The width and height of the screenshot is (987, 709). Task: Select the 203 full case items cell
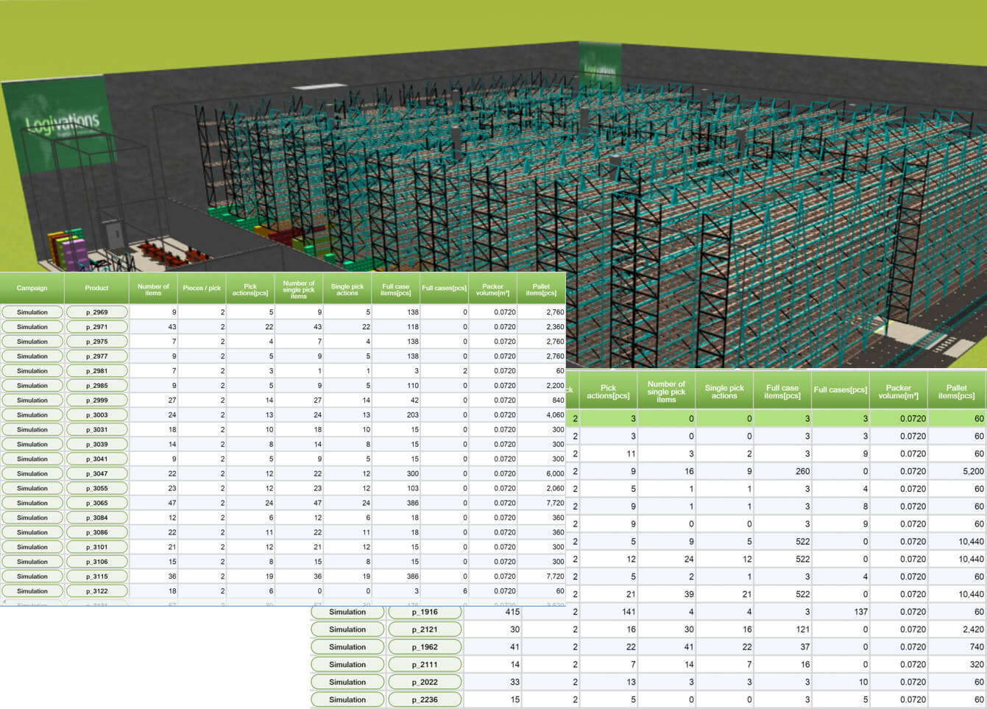coord(396,415)
